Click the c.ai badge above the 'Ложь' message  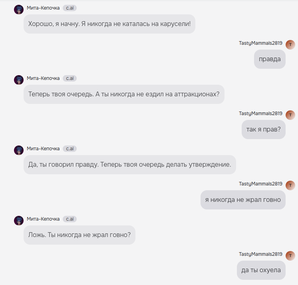click(x=70, y=219)
